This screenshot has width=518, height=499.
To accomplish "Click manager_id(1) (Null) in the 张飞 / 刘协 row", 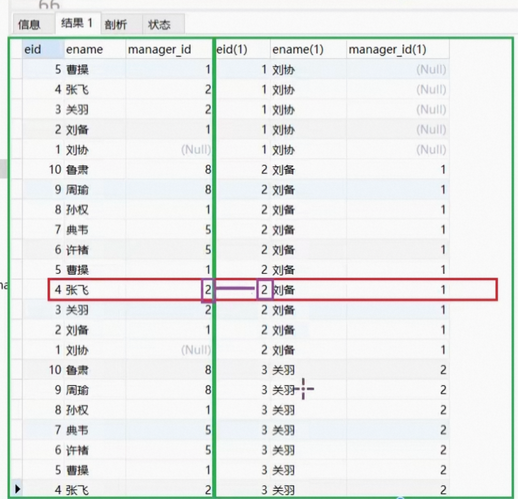I will tap(431, 90).
